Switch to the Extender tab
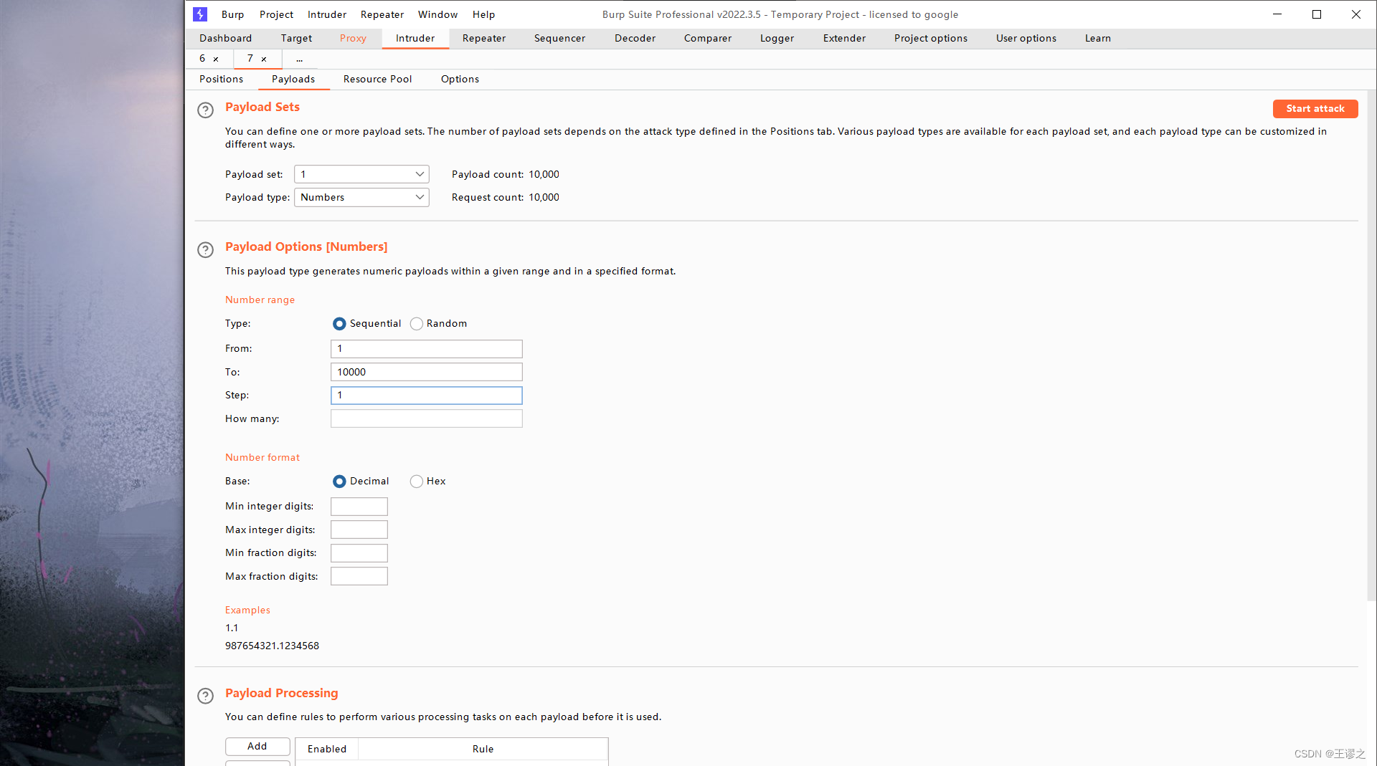1377x766 pixels. pos(844,38)
